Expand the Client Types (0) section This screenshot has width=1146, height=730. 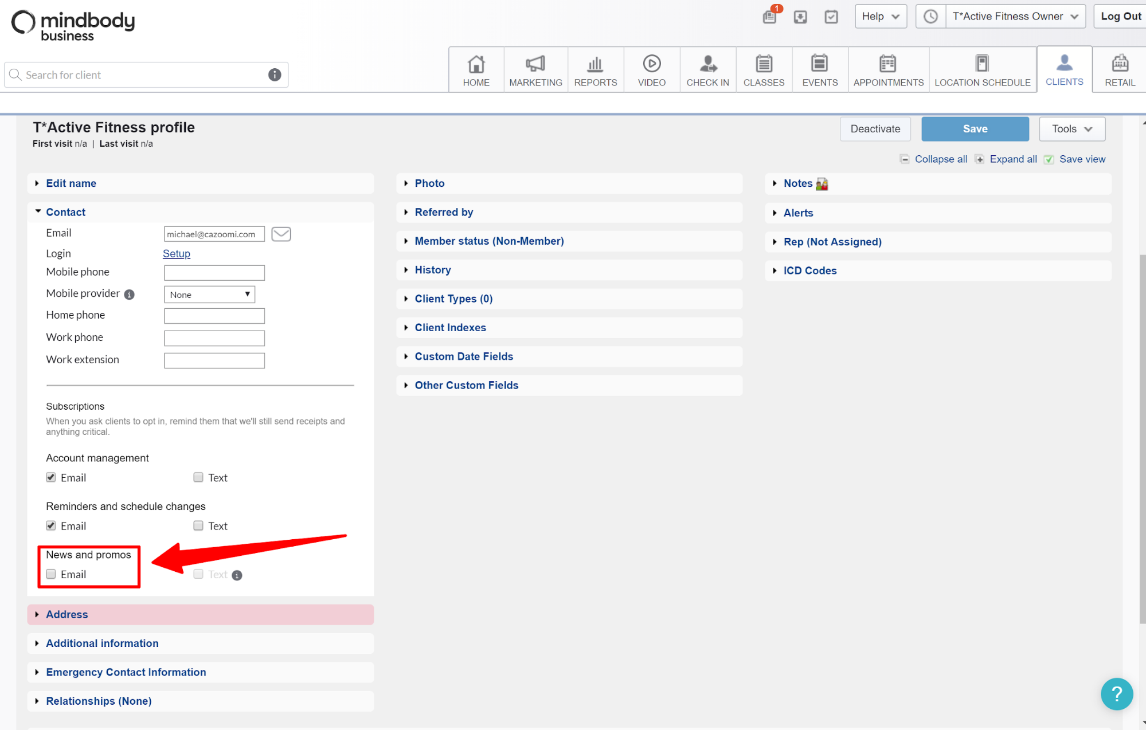tap(569, 299)
